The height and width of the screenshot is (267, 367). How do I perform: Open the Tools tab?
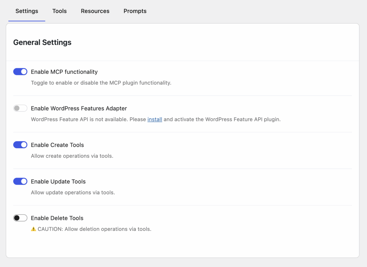click(x=59, y=11)
